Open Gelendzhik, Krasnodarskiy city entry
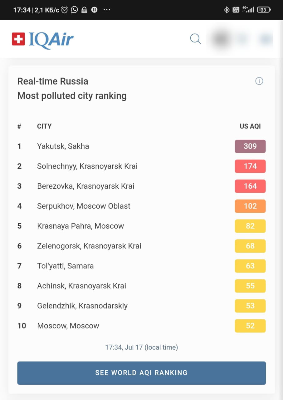Screen dimensions: 283x400 click(82, 306)
